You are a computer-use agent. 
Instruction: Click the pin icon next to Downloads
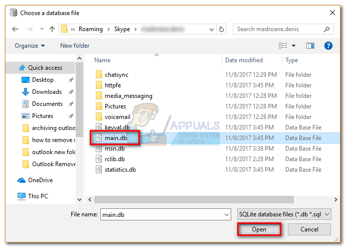tap(71, 92)
